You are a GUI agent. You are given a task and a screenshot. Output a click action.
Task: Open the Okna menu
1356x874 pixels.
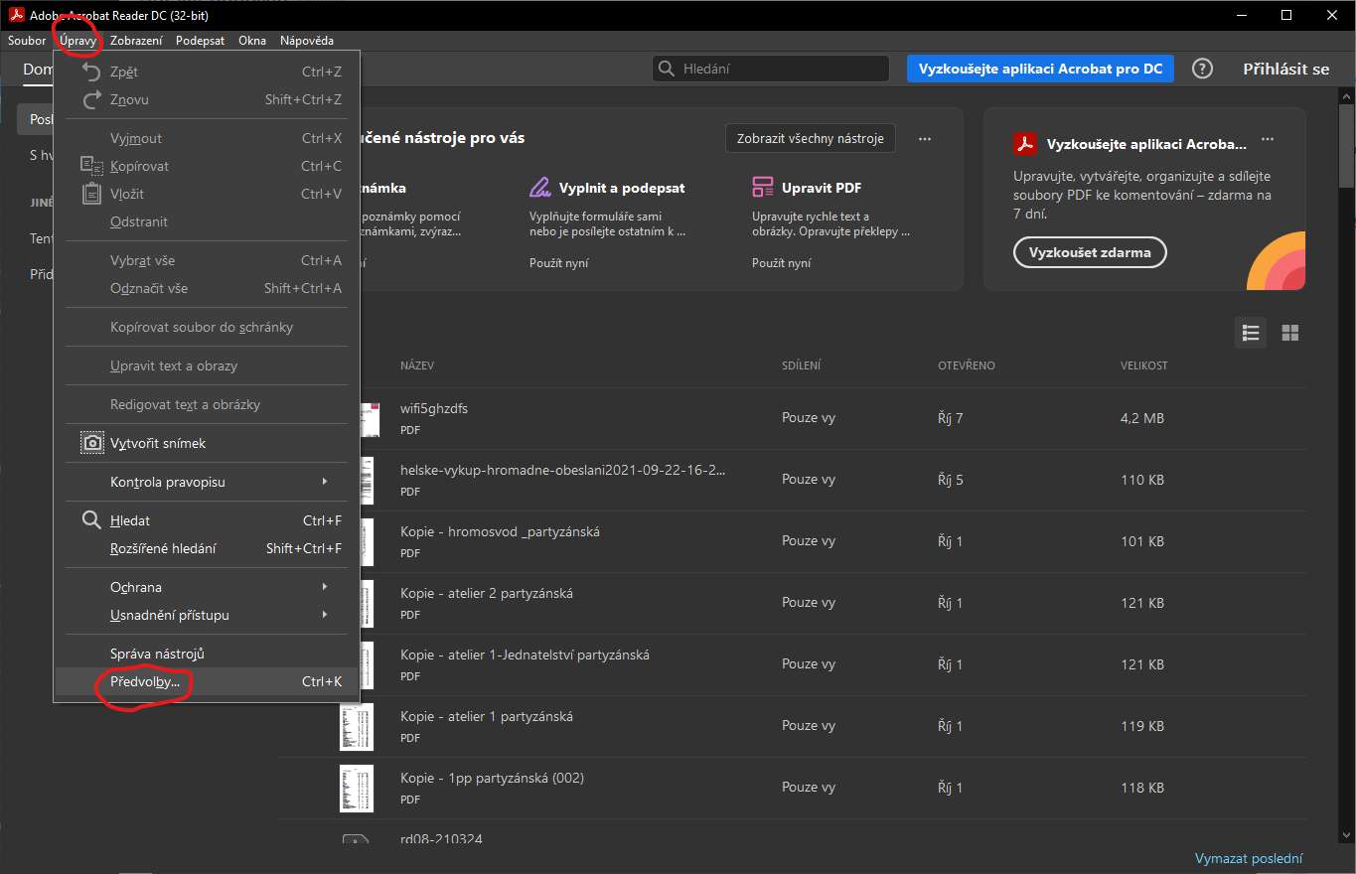252,41
